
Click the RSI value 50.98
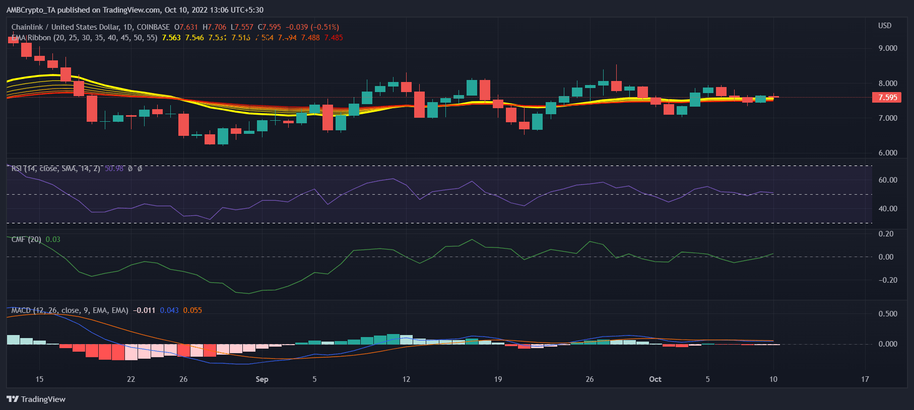tap(114, 169)
